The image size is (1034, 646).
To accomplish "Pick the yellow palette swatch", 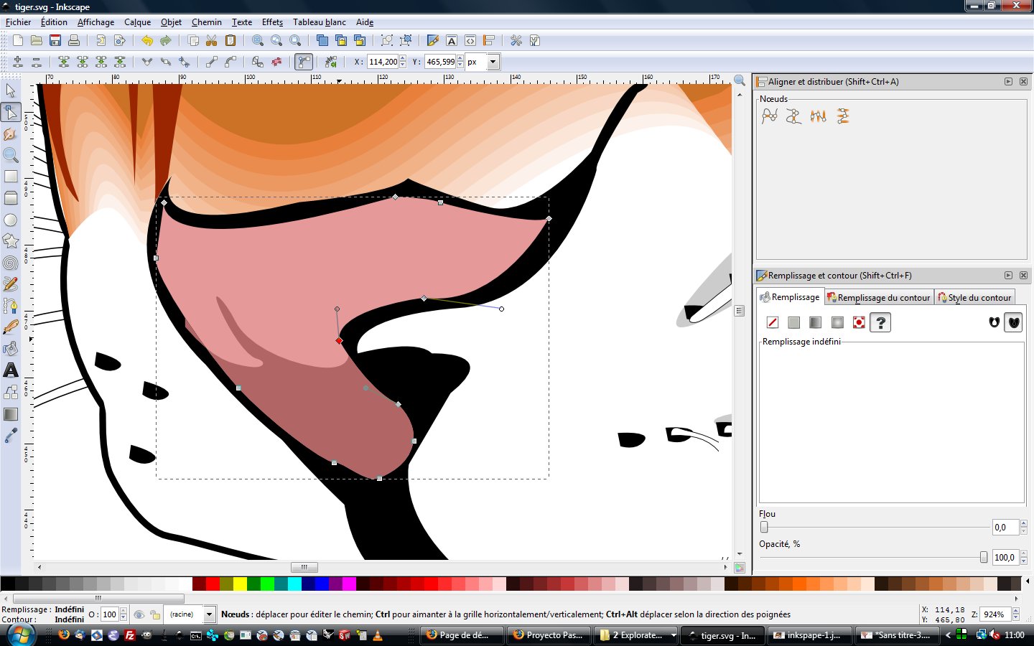I will 240,584.
